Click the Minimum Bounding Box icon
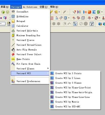 pyautogui.click(x=13, y=35)
